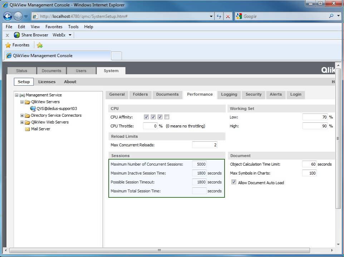Click the browser Back arrow button
Image resolution: width=344 pixels, height=257 pixels.
(x=8, y=16)
